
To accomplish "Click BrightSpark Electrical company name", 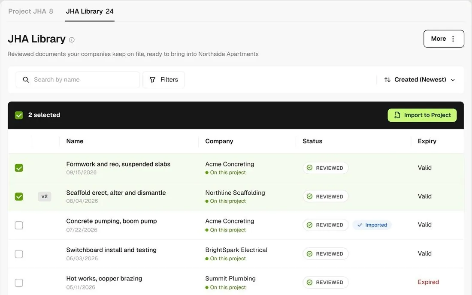I will [236, 250].
